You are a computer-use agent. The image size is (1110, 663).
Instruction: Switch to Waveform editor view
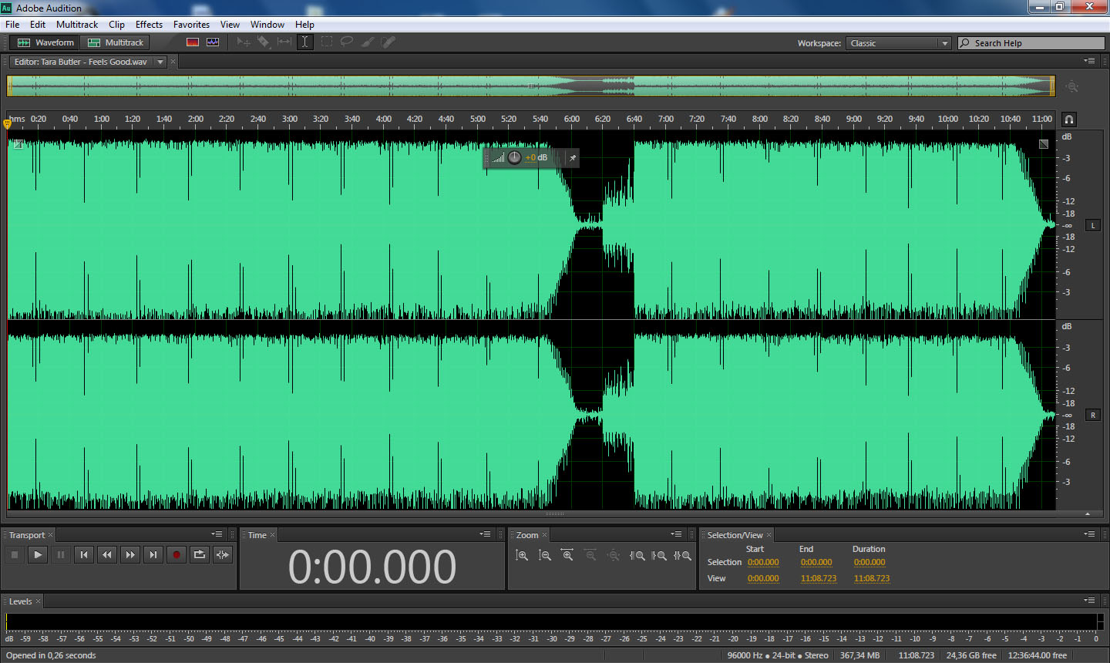(45, 42)
